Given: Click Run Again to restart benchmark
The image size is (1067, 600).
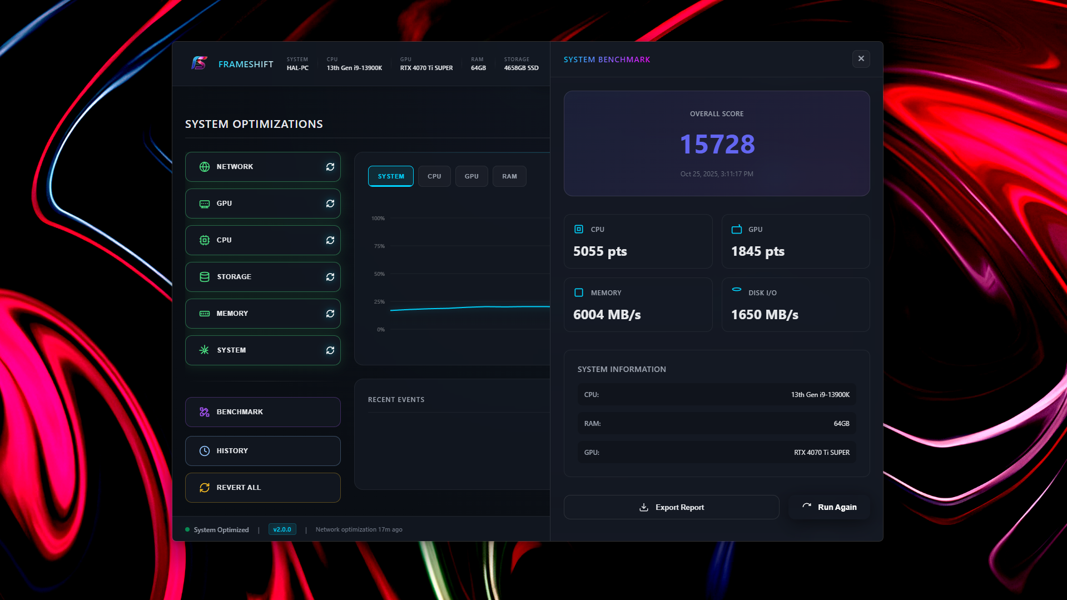Looking at the screenshot, I should pyautogui.click(x=829, y=507).
